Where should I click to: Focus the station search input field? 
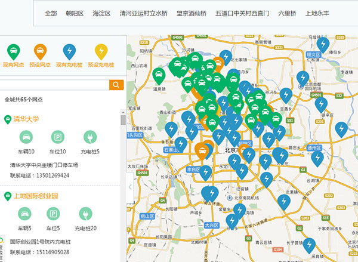tap(54, 85)
